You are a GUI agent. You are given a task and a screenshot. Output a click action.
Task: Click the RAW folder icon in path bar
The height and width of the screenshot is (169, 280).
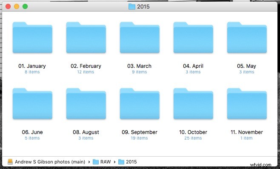click(96, 162)
